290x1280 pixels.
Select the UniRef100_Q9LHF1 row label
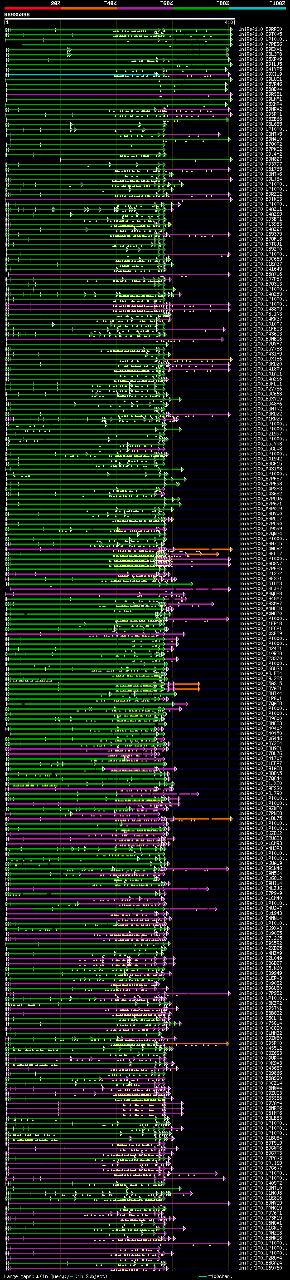(260, 99)
